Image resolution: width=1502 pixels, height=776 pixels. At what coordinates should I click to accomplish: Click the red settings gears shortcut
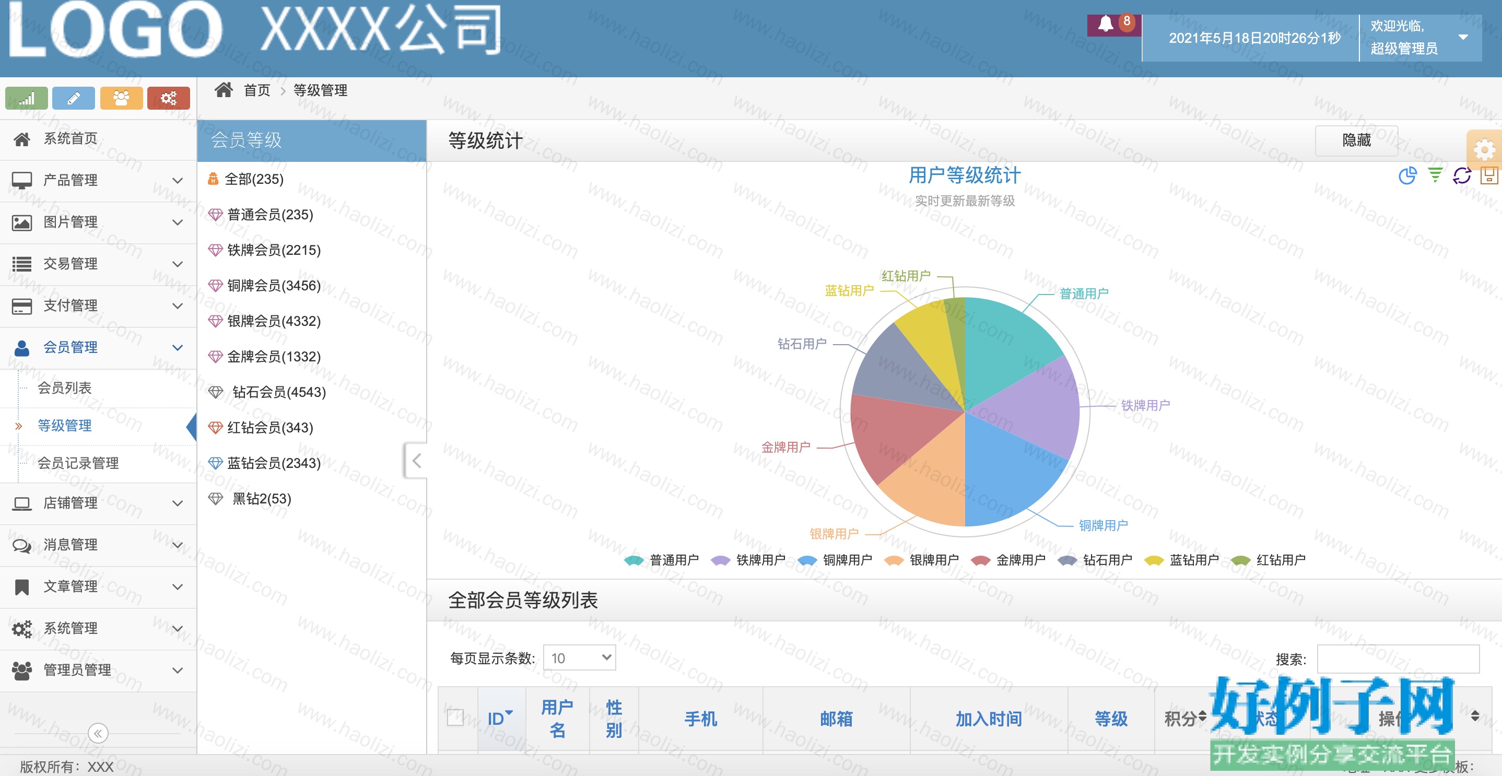pyautogui.click(x=169, y=98)
